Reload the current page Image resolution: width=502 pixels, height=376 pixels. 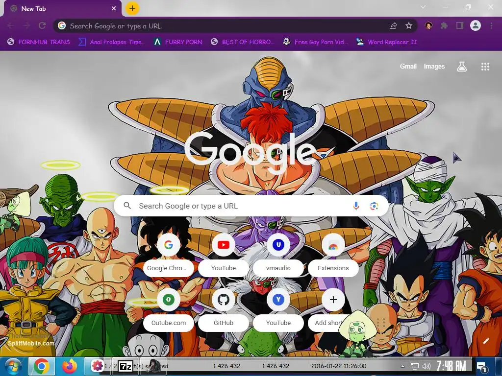[42, 25]
